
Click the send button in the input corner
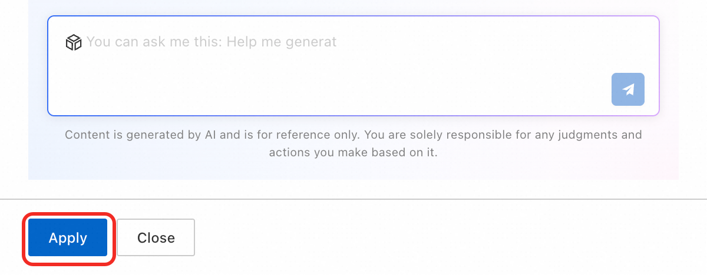click(628, 89)
